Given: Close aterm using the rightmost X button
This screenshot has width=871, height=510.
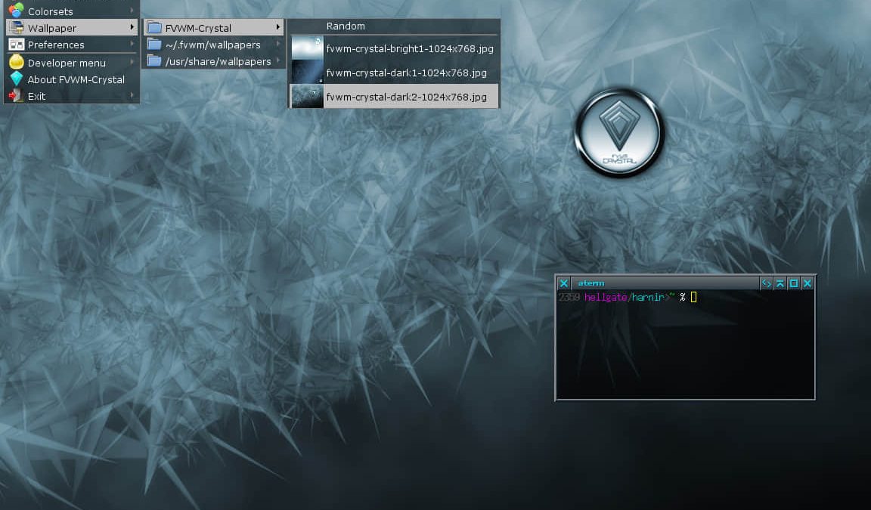Looking at the screenshot, I should tap(807, 283).
